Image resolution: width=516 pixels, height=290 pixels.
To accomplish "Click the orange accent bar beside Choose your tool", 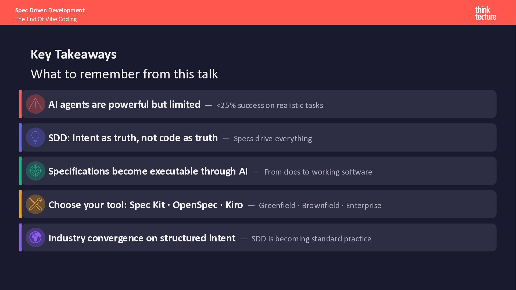I will point(20,204).
